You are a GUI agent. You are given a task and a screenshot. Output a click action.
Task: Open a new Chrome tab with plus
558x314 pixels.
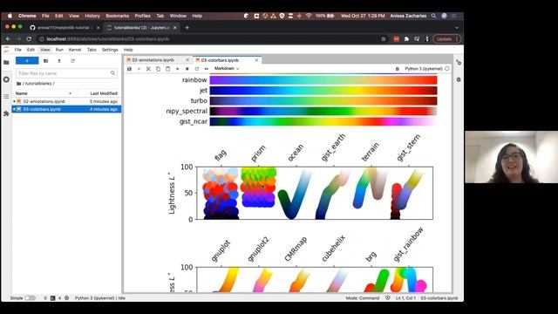coord(187,27)
